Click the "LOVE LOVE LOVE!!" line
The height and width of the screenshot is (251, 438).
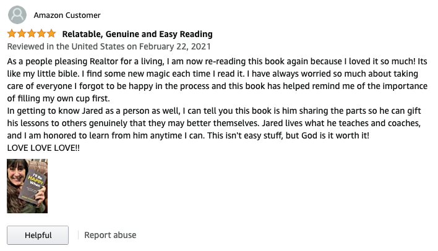(x=43, y=148)
